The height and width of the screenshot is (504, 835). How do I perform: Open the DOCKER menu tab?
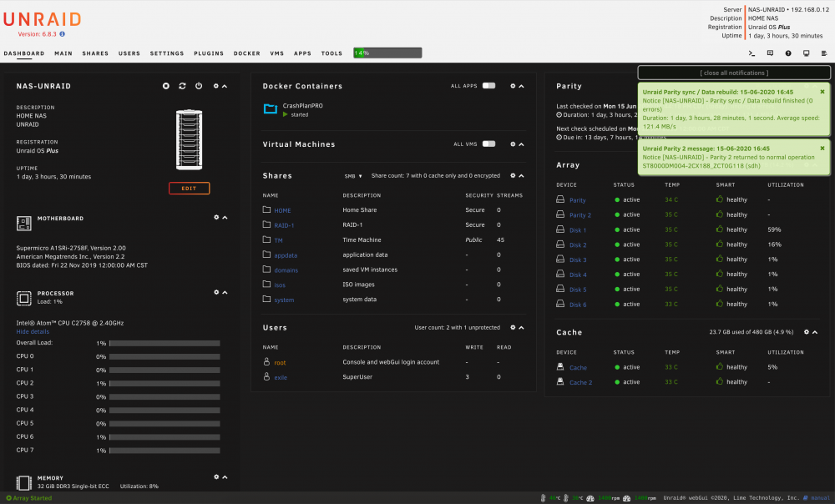click(246, 53)
